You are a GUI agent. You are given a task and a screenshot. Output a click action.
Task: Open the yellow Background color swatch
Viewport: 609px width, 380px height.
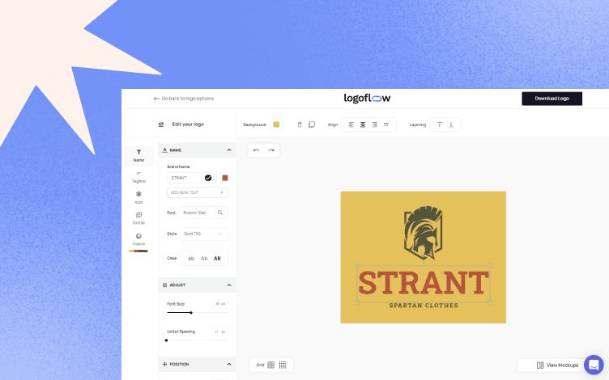click(276, 125)
